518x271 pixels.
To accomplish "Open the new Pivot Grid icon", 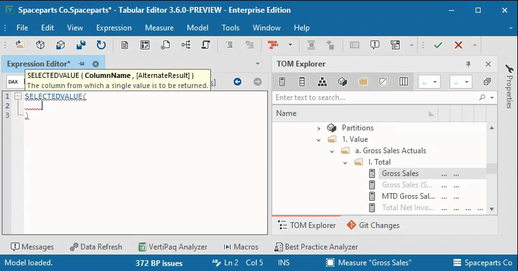I will pyautogui.click(x=145, y=44).
